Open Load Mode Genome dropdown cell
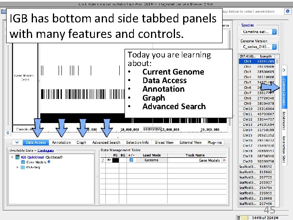The height and width of the screenshot is (220, 293). point(151,160)
